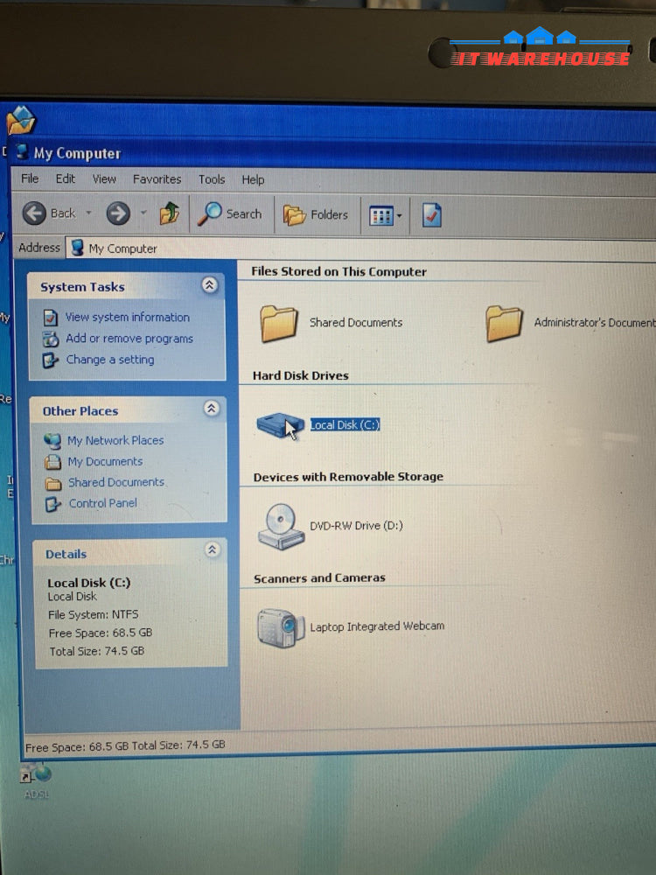Click My Network Places icon

point(52,441)
